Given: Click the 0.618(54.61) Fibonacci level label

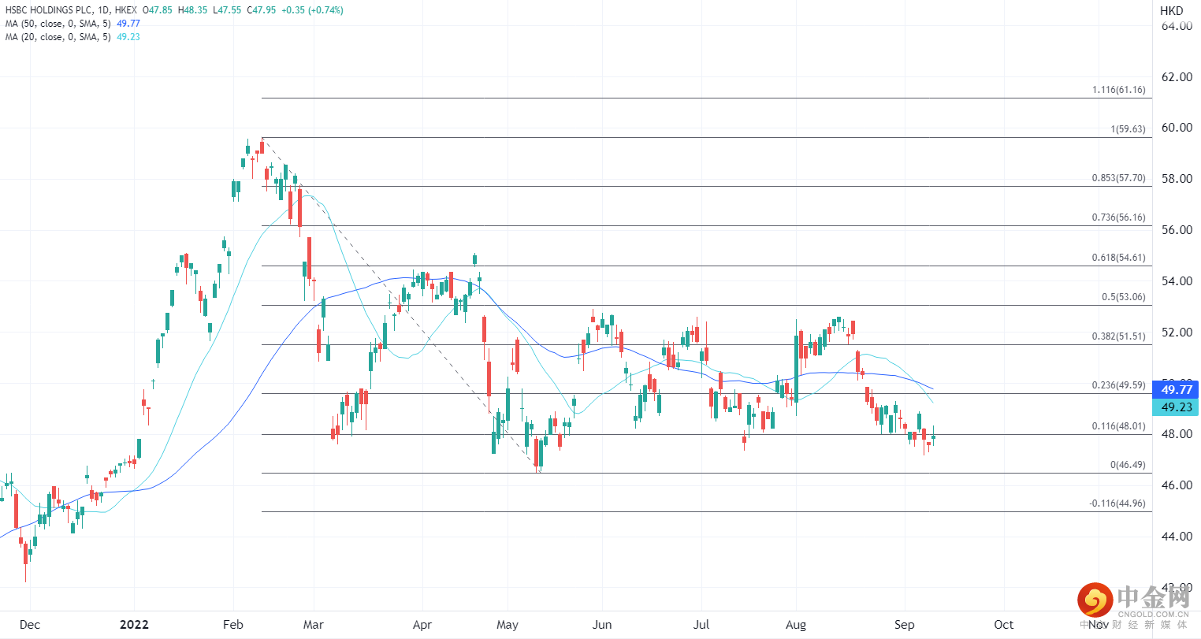Looking at the screenshot, I should click(1119, 258).
